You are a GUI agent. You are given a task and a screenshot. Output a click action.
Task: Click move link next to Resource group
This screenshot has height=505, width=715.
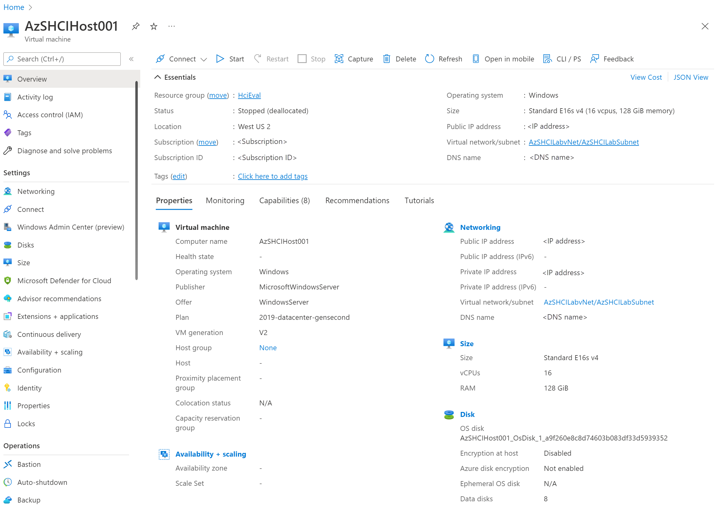click(218, 95)
